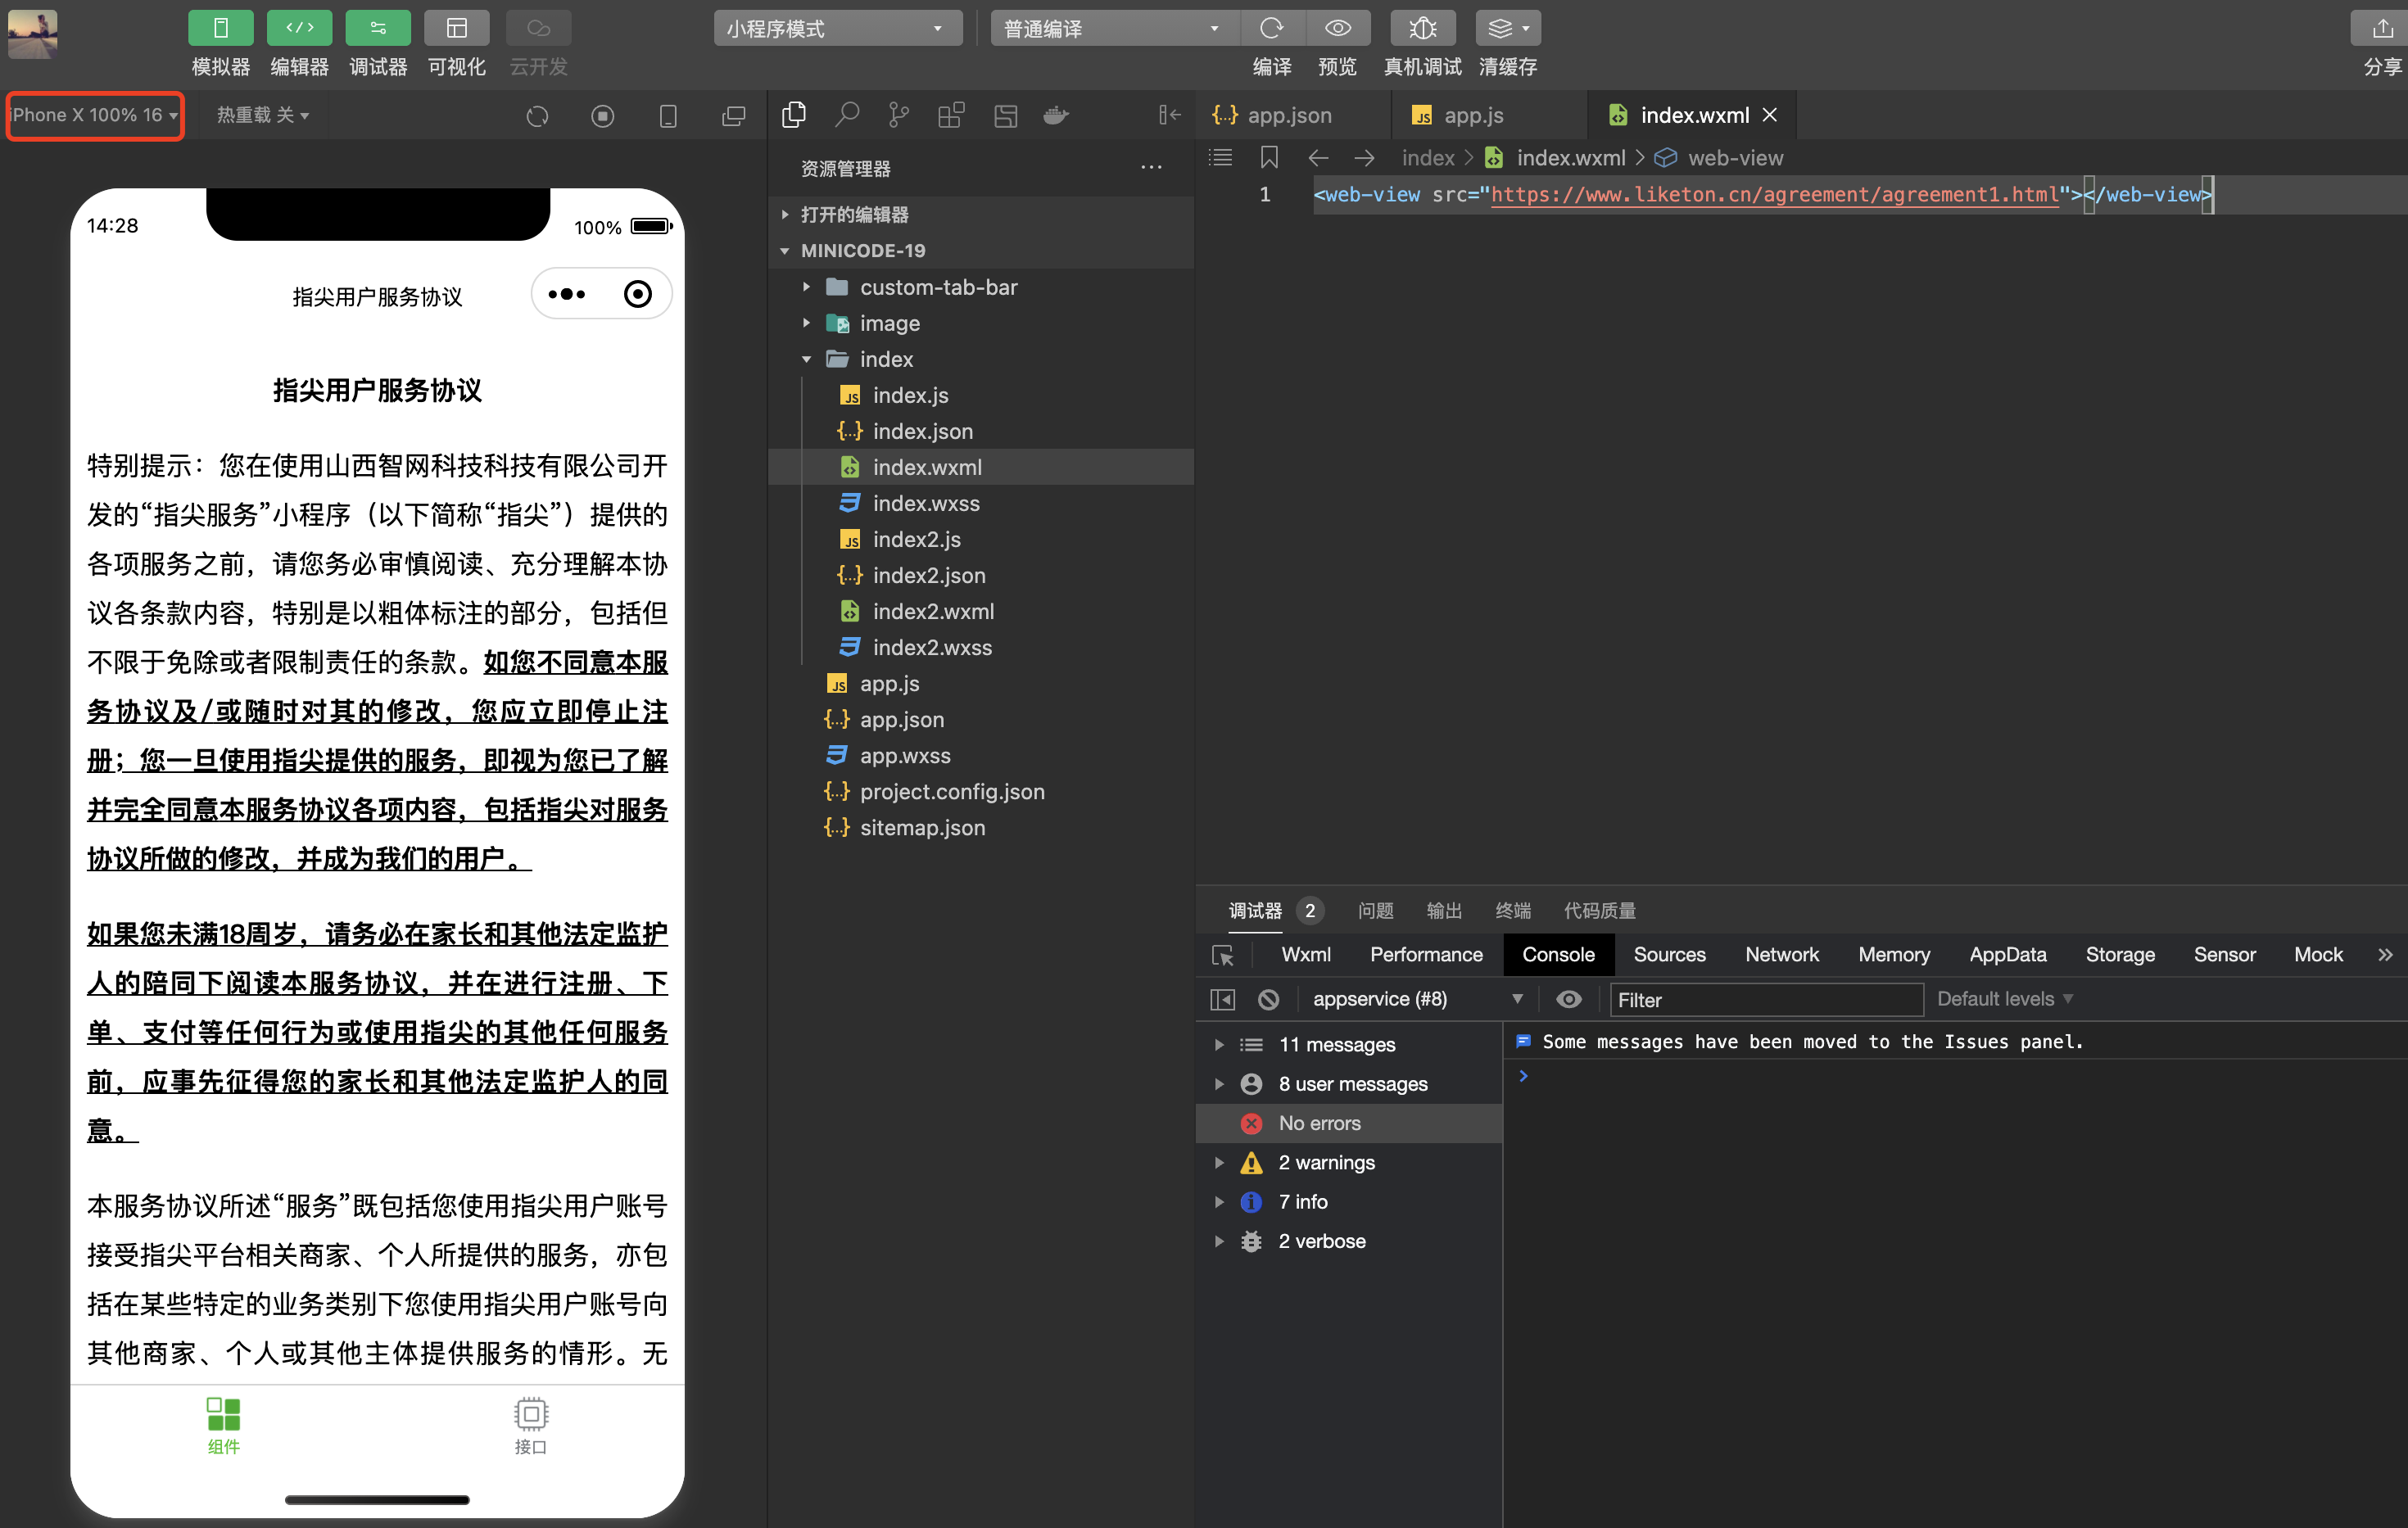Open the Default levels dropdown
2408x1528 pixels.
[x=2004, y=999]
